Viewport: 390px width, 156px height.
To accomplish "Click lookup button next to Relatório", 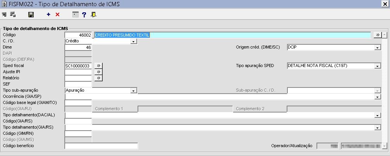I will coord(98,78).
